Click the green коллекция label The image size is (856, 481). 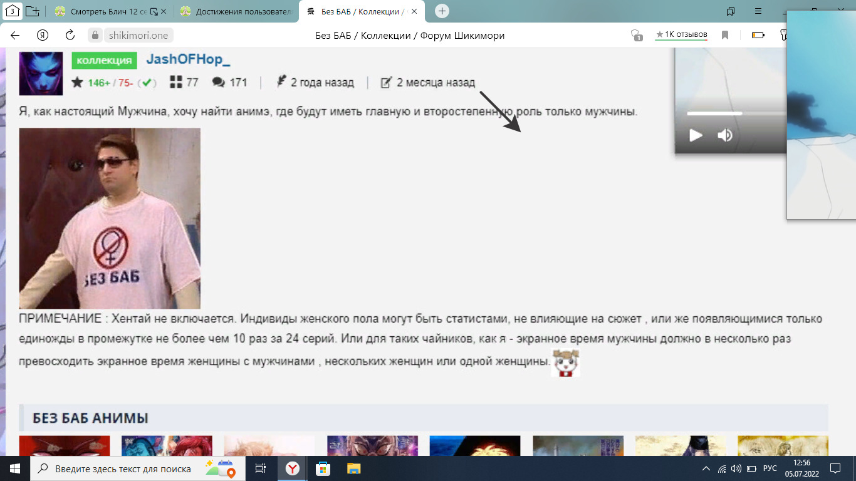pyautogui.click(x=104, y=60)
